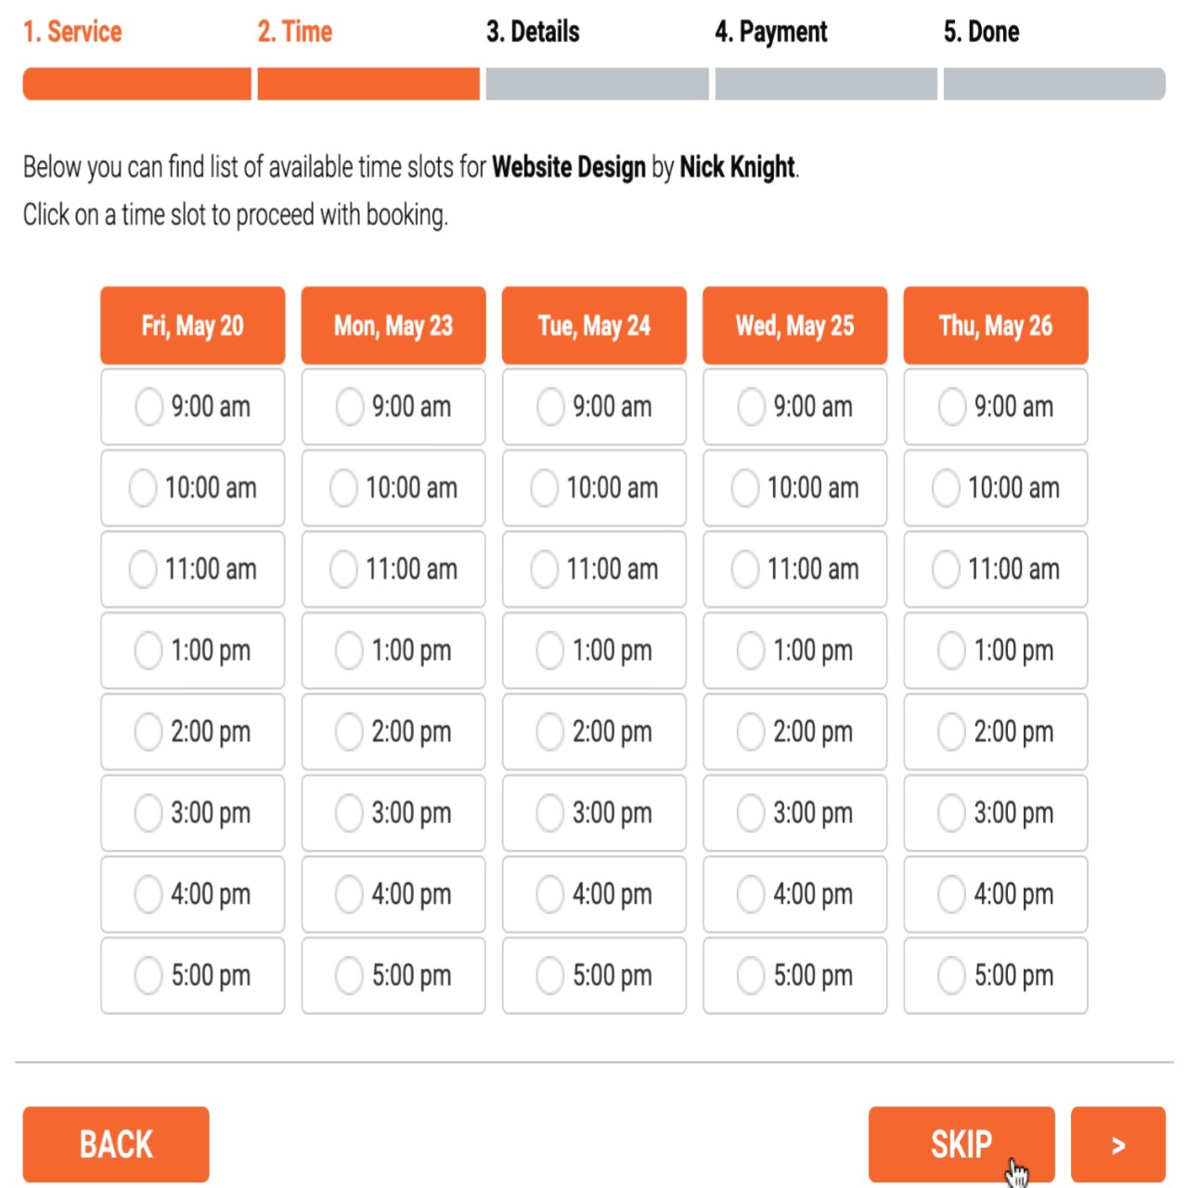The height and width of the screenshot is (1188, 1188).
Task: Click the SKIP button
Action: coord(962,1144)
